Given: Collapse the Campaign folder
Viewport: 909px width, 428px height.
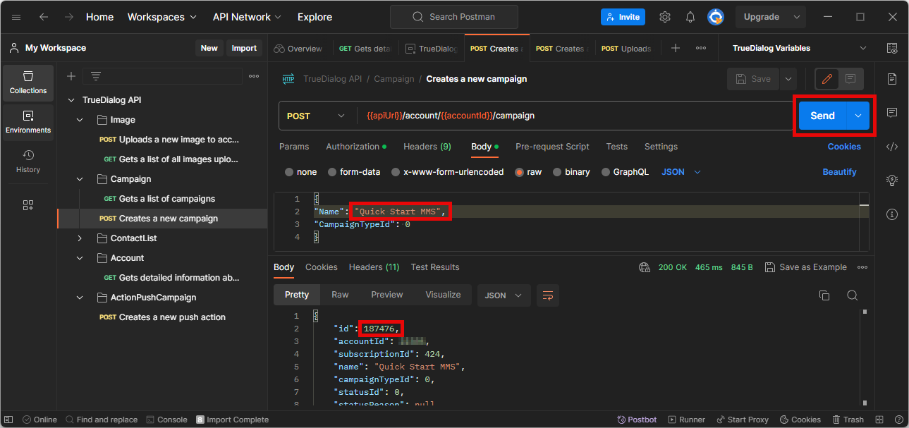Looking at the screenshot, I should [80, 179].
